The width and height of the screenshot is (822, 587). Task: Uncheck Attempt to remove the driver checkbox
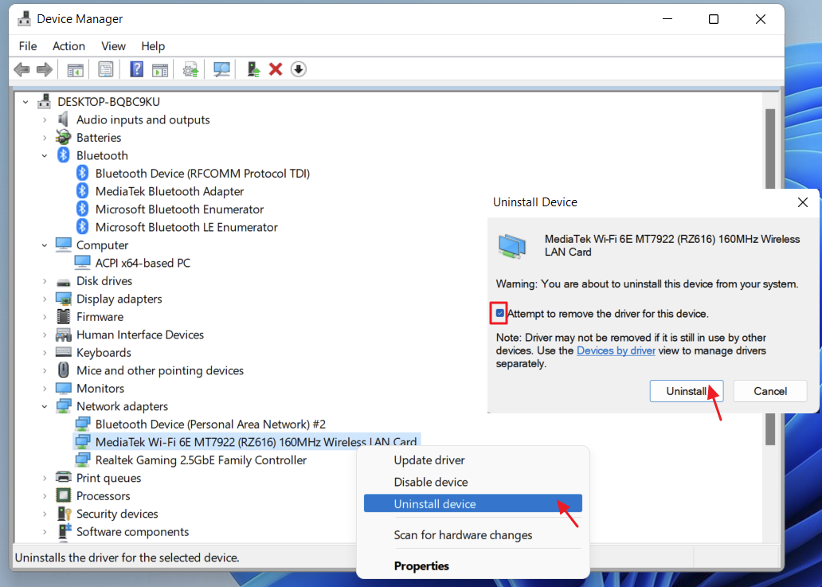click(x=499, y=314)
